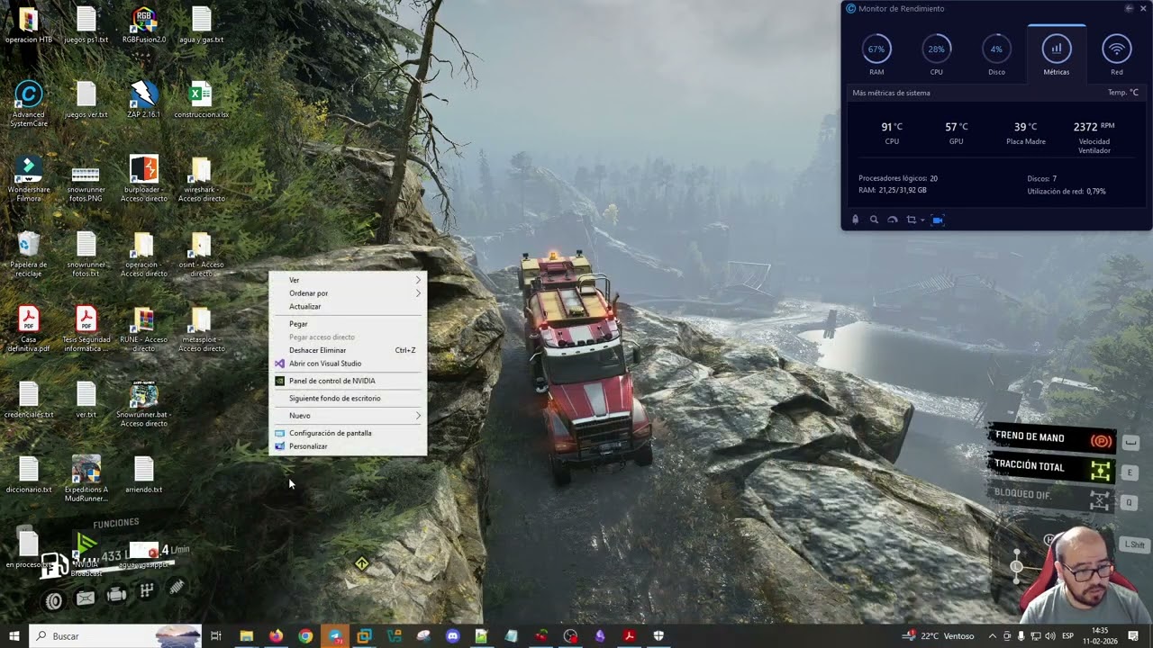Open Adobe Acrobat from the taskbar
This screenshot has height=648, width=1153.
pos(630,636)
